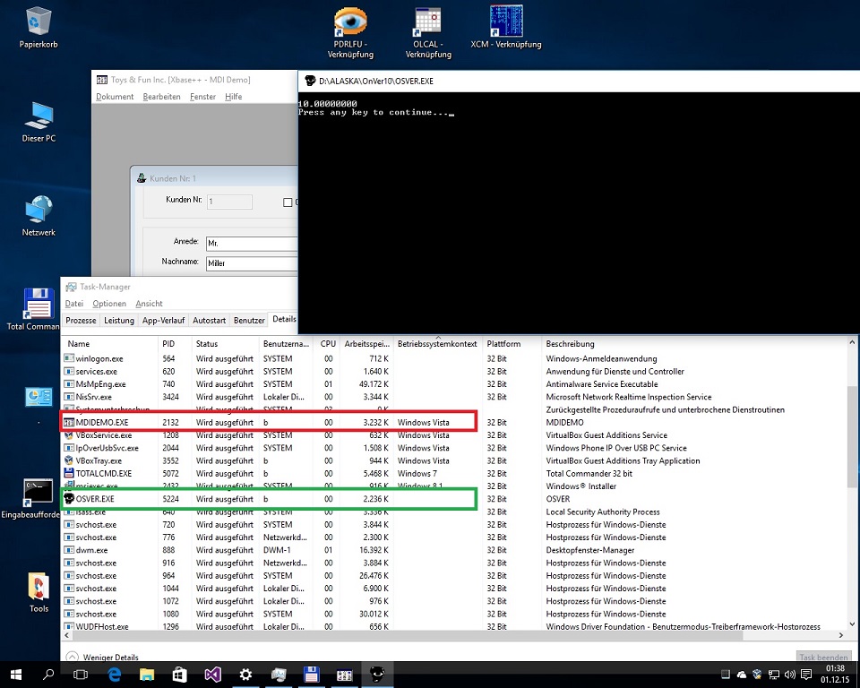Open OneDrive cloud tray icon
The height and width of the screenshot is (688, 860).
pos(742,675)
